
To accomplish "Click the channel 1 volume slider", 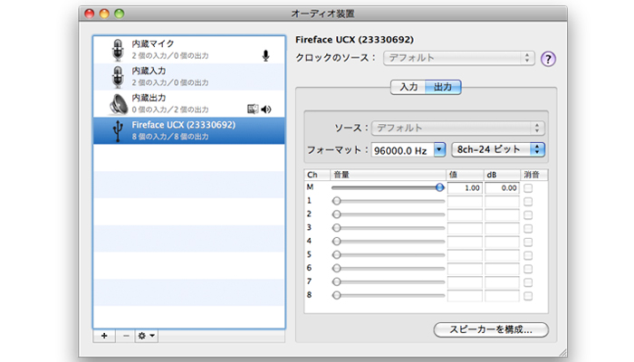I will point(389,201).
